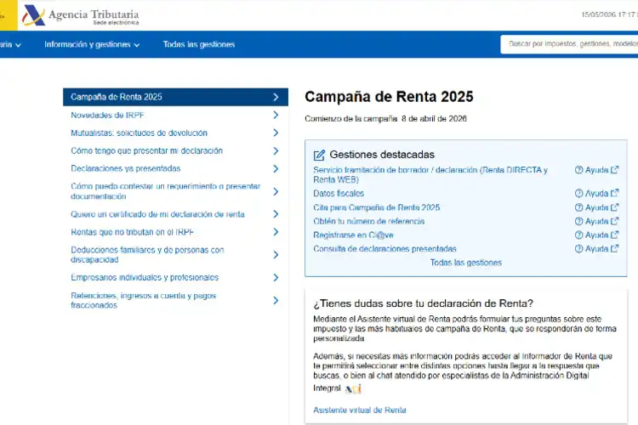Screen dimensions: 638x425
Task: Open Servicio tramitación de borrador / declaración link
Action: (x=430, y=174)
